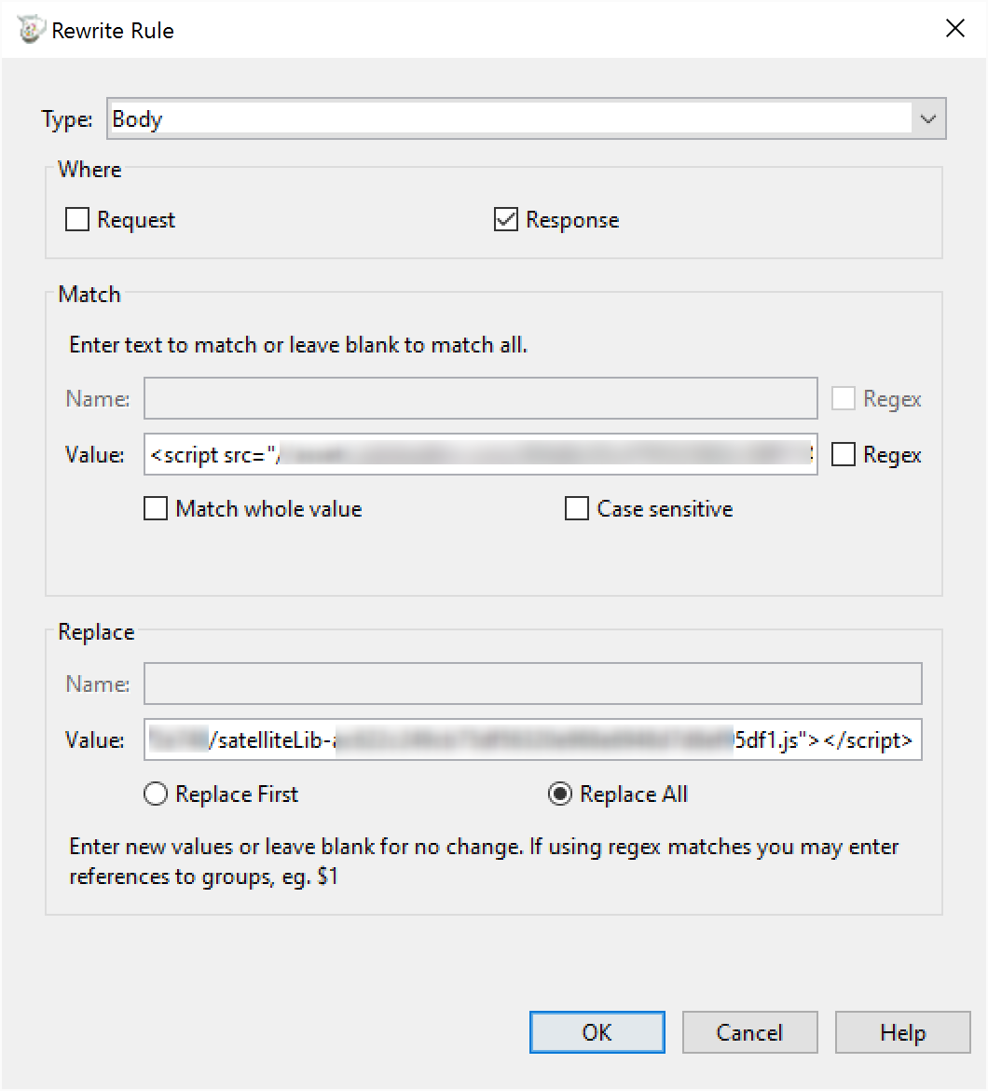The height and width of the screenshot is (1091, 988).
Task: Enable Regex for the Match Value field
Action: 844,455
